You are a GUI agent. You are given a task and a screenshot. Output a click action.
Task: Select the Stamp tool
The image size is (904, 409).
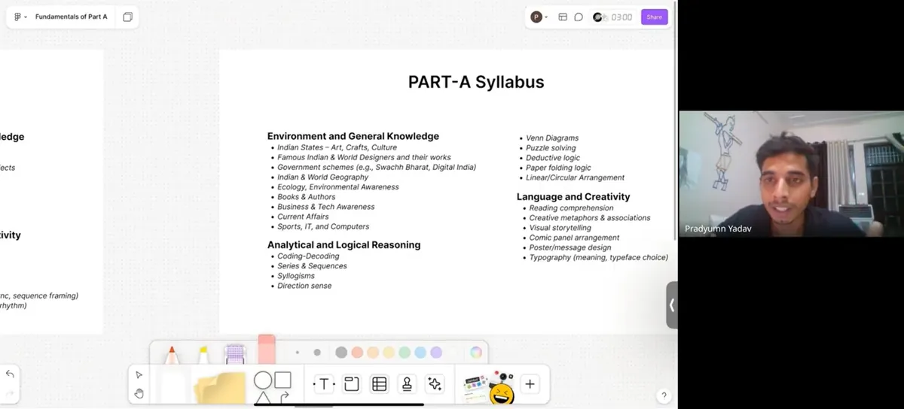coord(407,384)
